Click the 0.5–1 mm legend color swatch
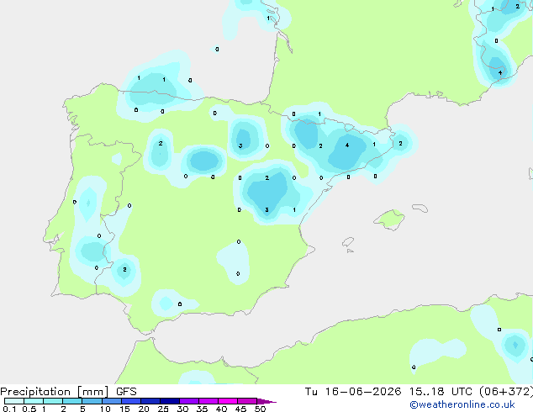 pyautogui.click(x=34, y=401)
